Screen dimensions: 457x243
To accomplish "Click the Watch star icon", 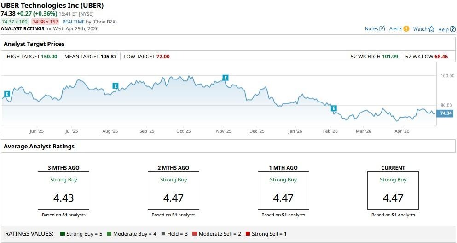I will [x=431, y=29].
